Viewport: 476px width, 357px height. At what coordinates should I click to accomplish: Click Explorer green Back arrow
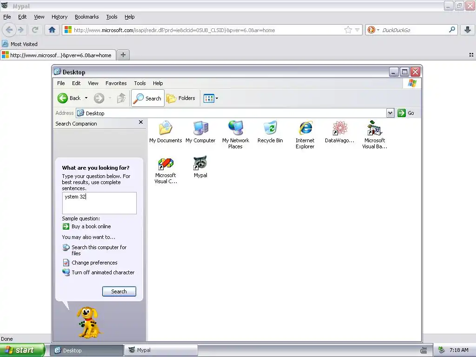[63, 98]
